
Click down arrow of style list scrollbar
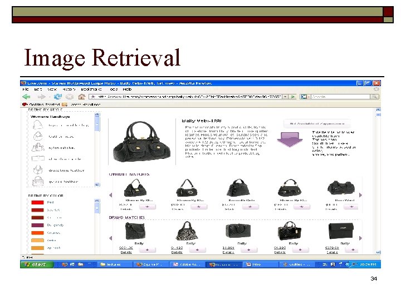[97, 184]
